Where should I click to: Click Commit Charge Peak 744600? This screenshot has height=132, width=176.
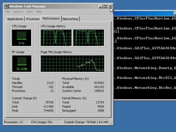click(48, 111)
